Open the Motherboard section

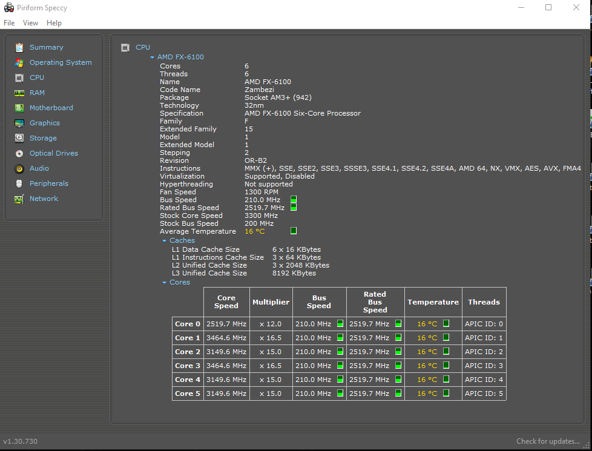point(51,108)
